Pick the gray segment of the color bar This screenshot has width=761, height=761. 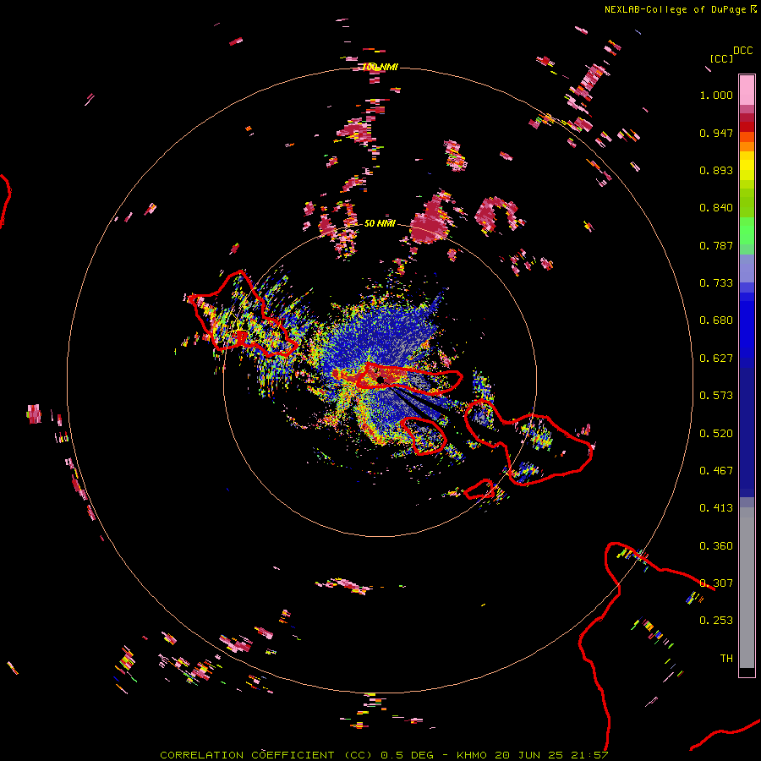tap(747, 588)
